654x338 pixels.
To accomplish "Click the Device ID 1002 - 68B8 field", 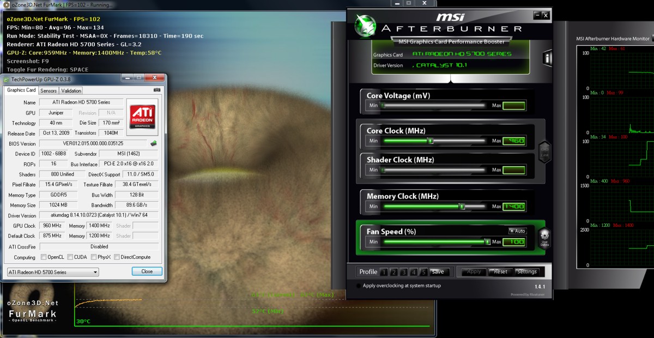I will click(52, 154).
